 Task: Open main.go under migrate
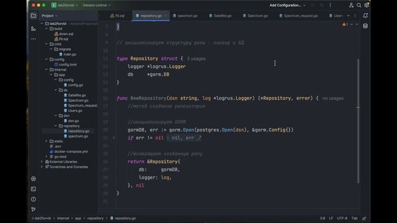[68, 55]
